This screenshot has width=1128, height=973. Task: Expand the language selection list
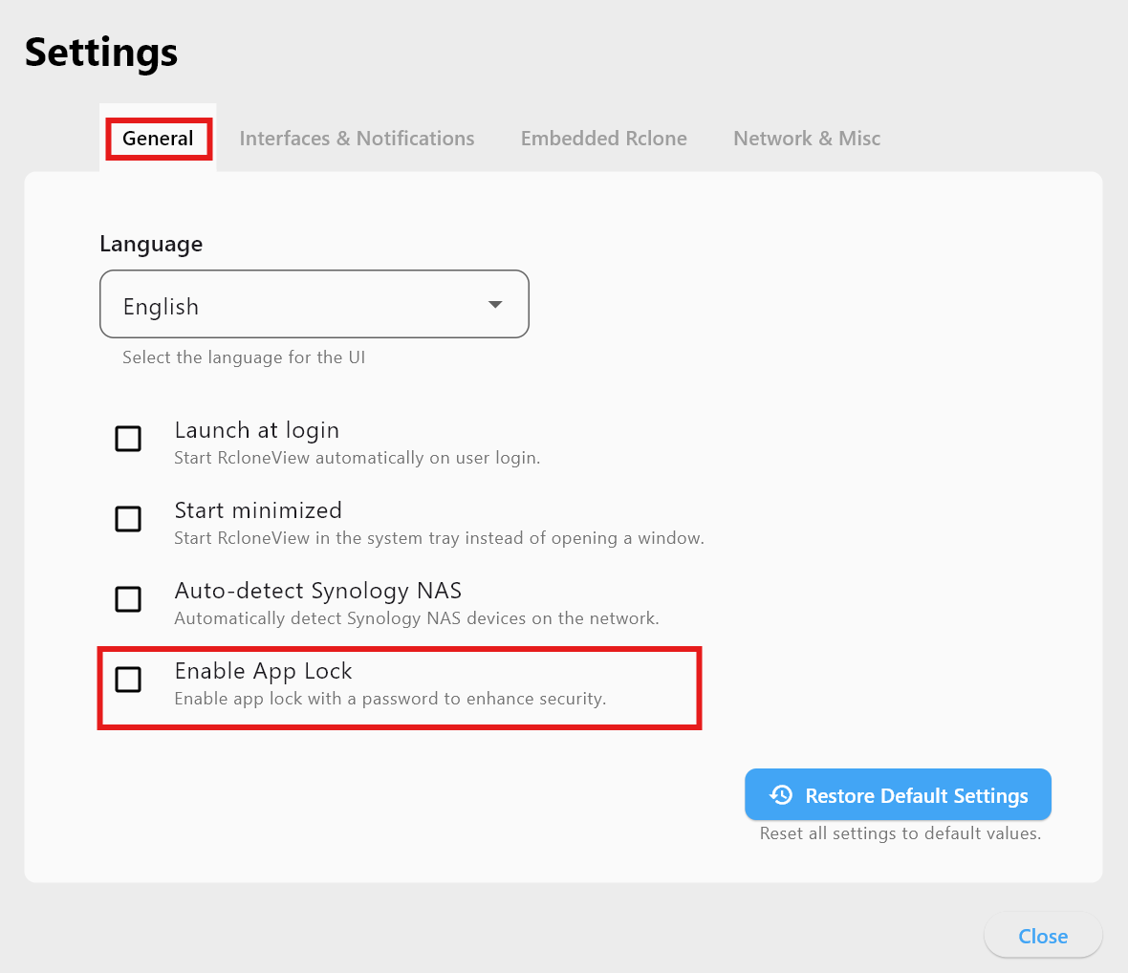tap(315, 304)
